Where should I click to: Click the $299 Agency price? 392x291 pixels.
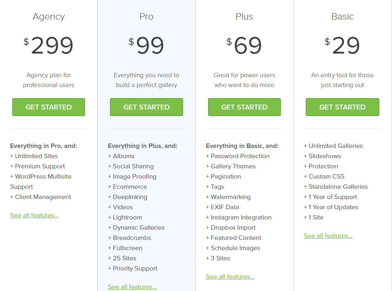point(49,45)
